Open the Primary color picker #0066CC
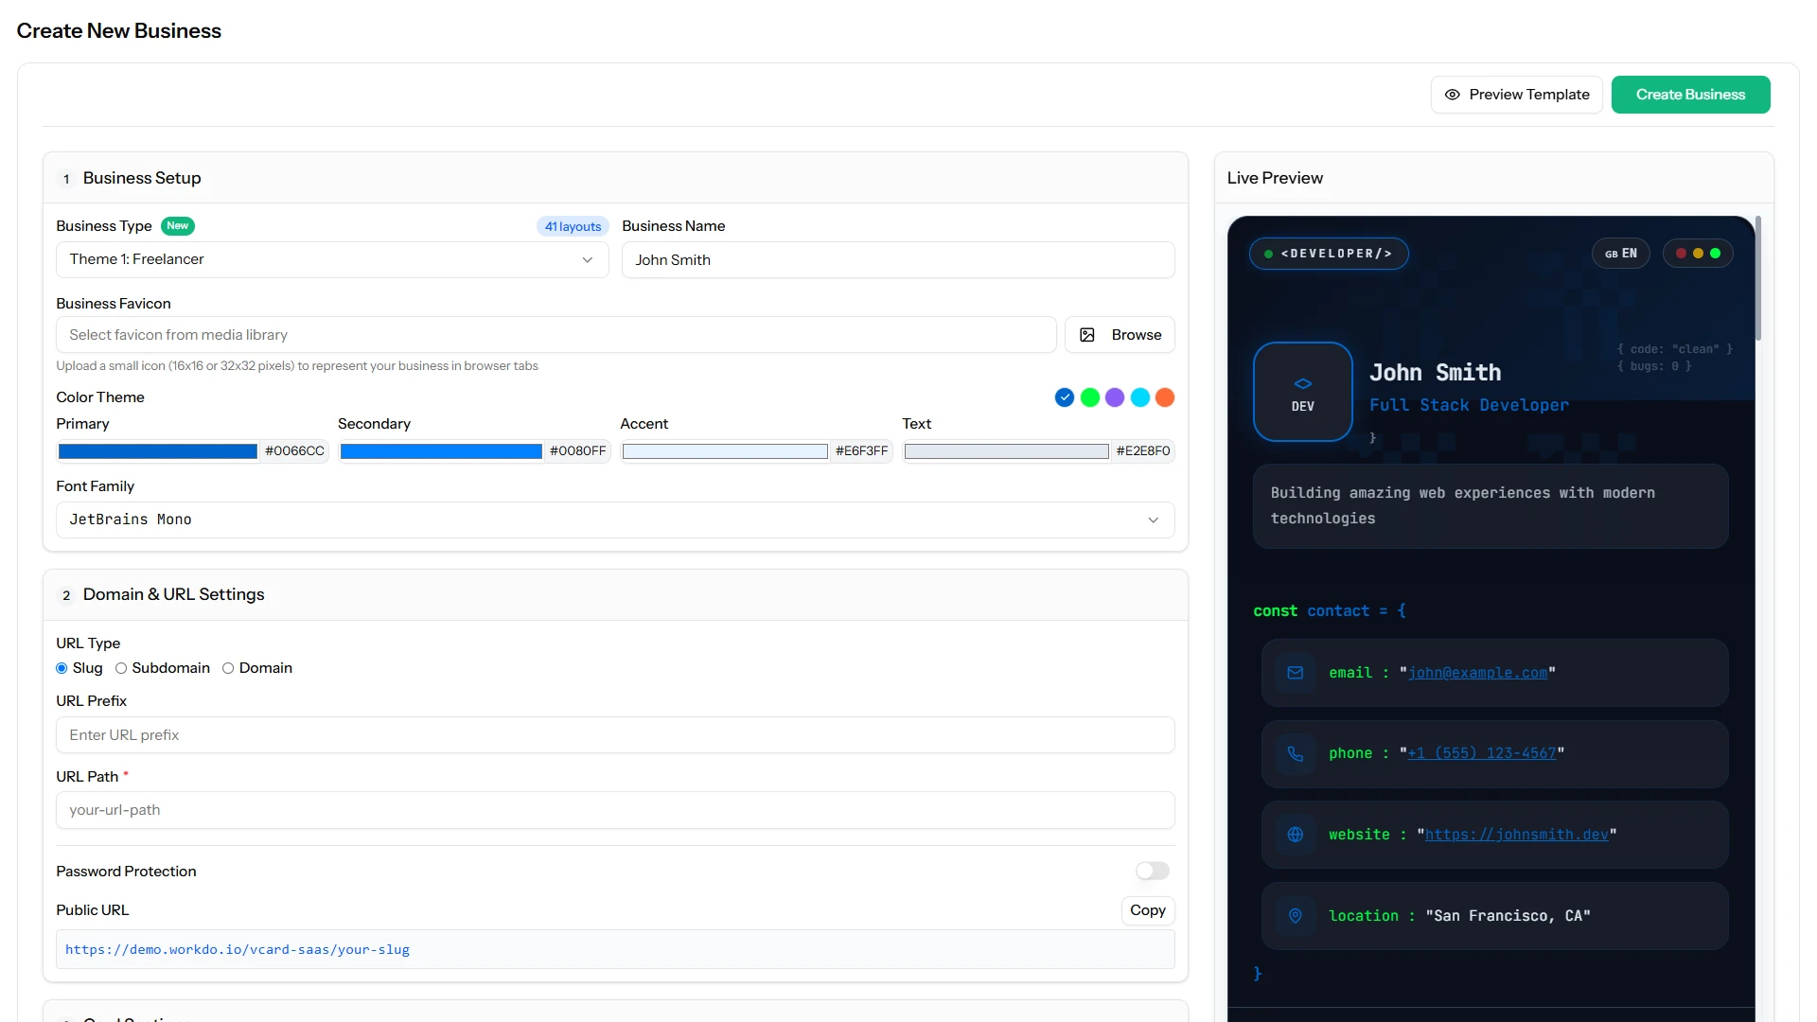The image size is (1817, 1022). click(x=158, y=451)
